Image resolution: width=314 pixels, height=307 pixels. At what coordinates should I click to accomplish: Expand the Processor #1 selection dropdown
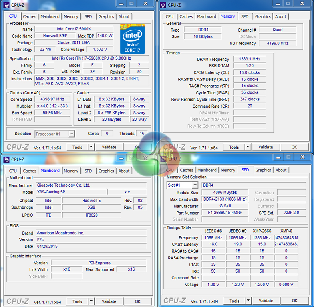[x=71, y=134]
